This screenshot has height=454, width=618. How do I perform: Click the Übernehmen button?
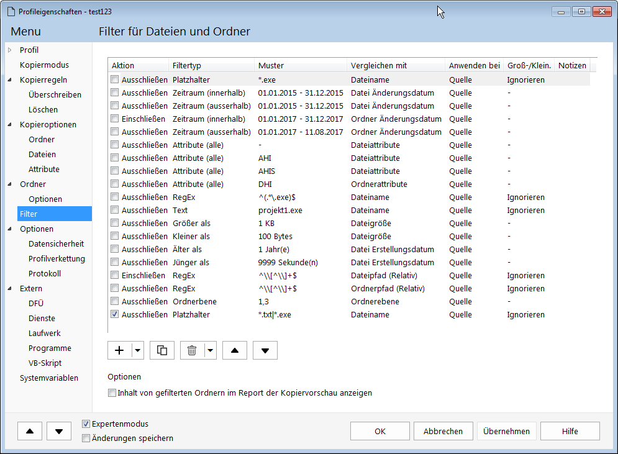(x=506, y=431)
